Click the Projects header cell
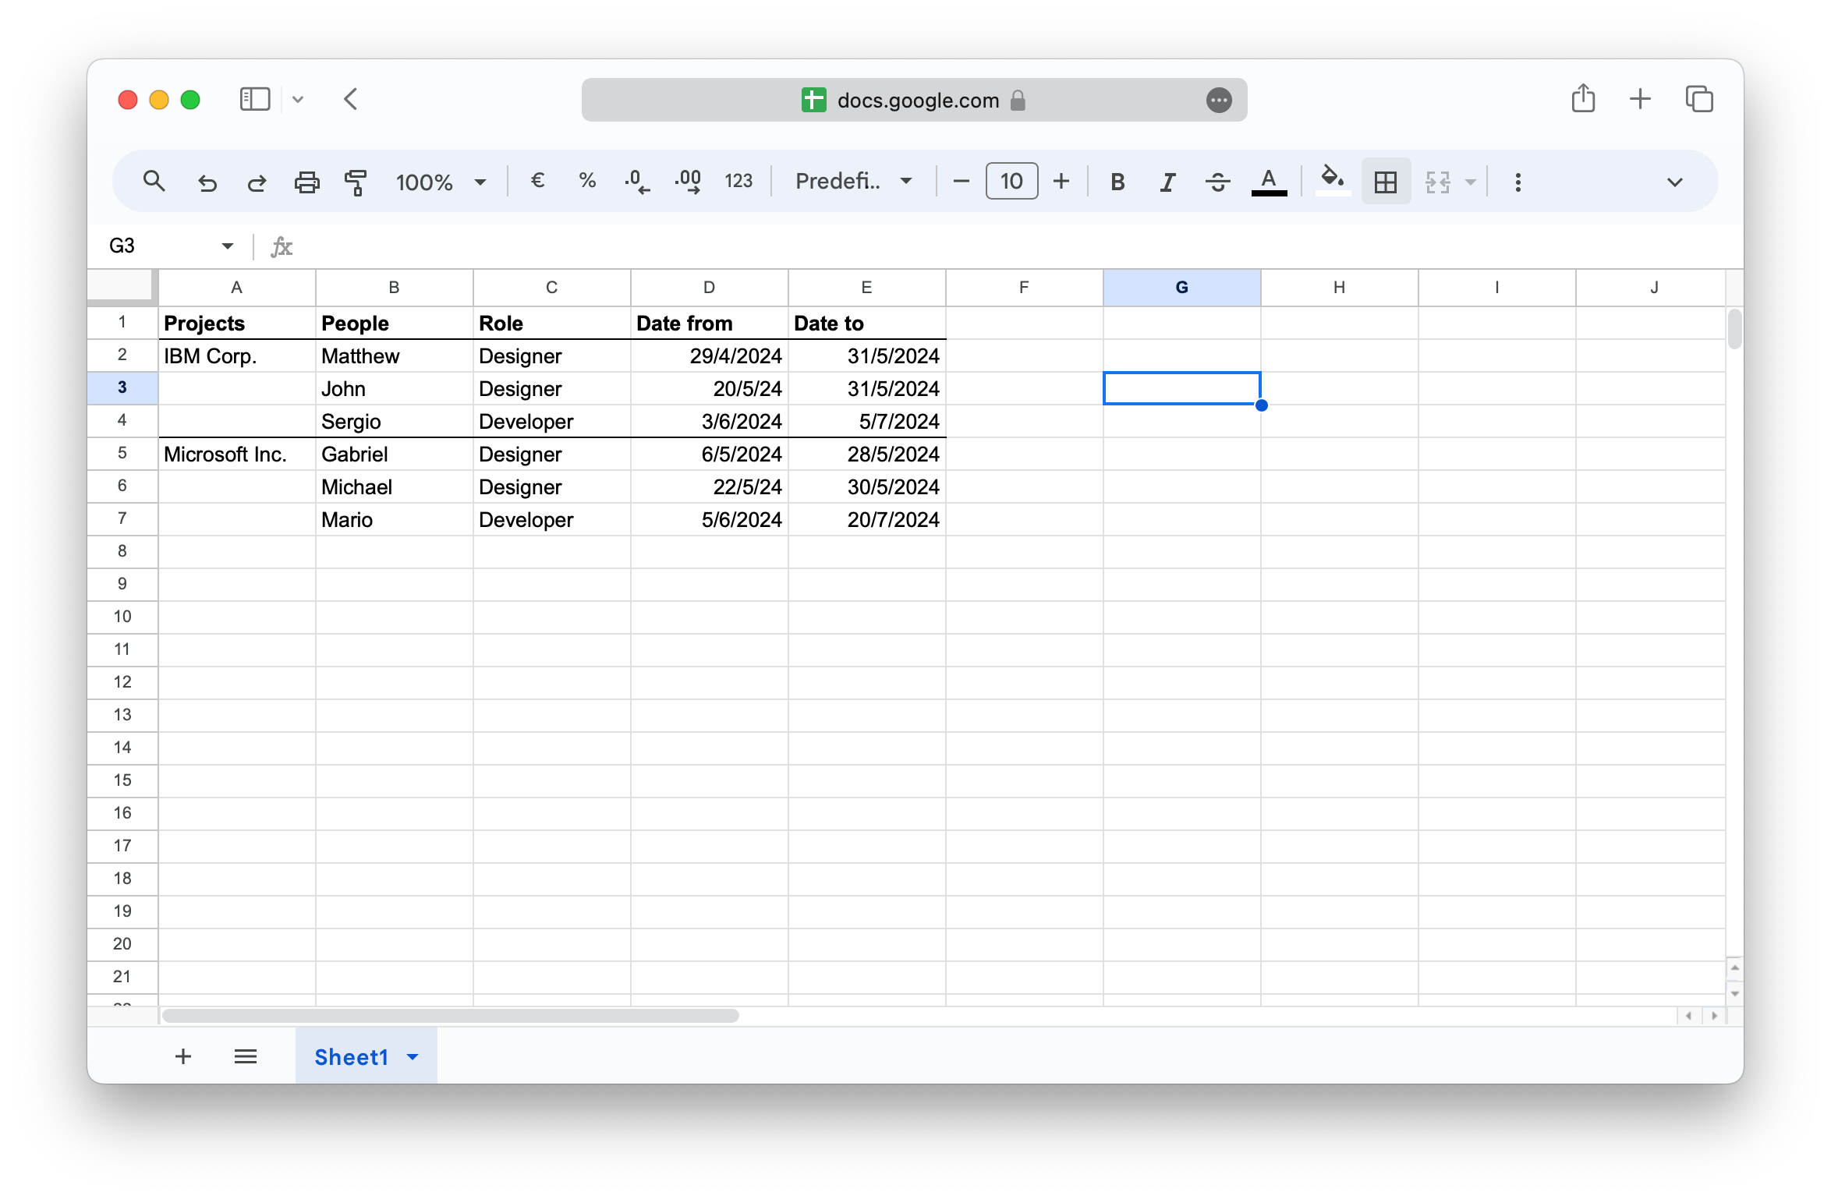 pos(237,323)
